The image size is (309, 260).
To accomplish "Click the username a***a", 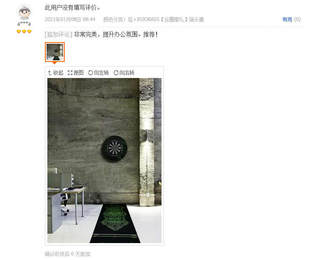I will point(24,24).
